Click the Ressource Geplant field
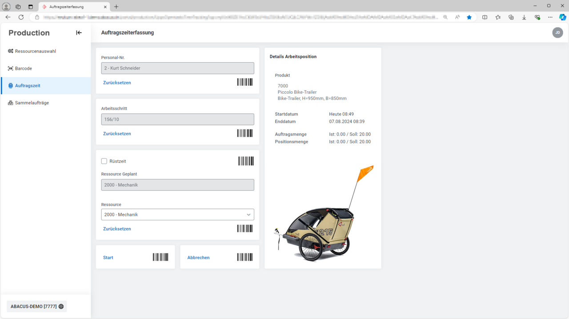Image resolution: width=569 pixels, height=319 pixels. tap(177, 185)
